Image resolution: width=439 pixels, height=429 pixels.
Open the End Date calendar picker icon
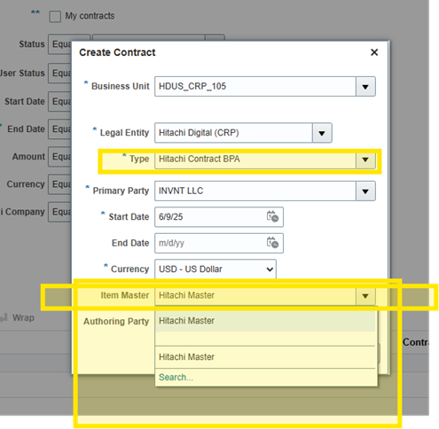pos(272,243)
